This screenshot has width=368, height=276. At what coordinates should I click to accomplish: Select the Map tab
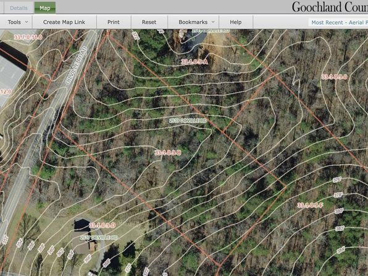click(45, 8)
